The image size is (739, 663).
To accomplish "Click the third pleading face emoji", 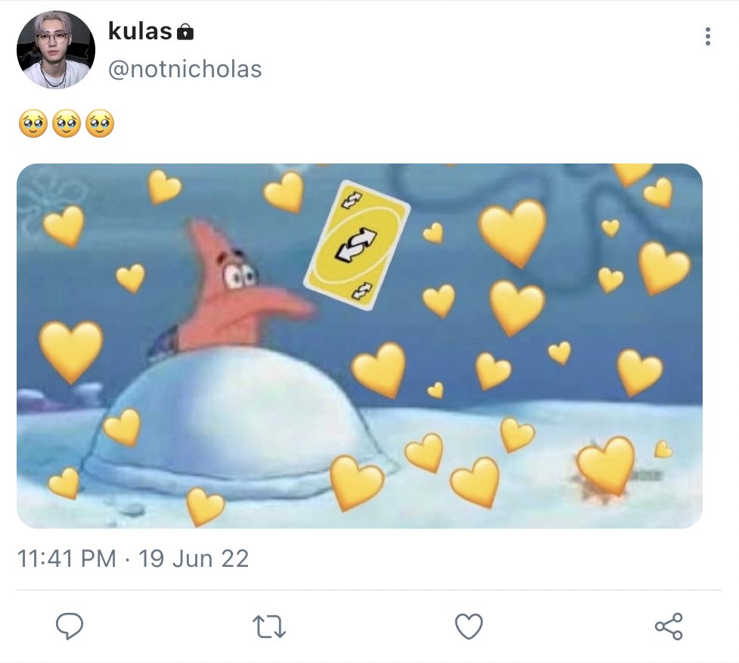I will pos(100,123).
